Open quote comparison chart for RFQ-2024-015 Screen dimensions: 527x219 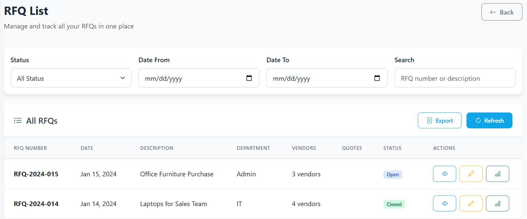(x=497, y=174)
